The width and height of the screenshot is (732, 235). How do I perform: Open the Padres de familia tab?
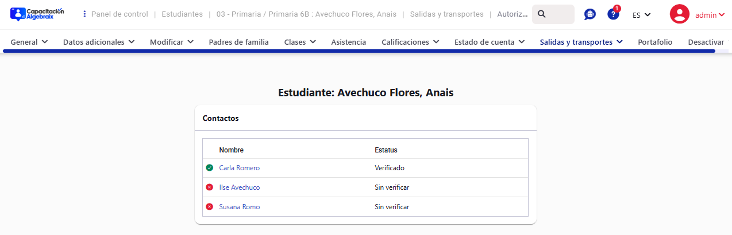pos(238,42)
